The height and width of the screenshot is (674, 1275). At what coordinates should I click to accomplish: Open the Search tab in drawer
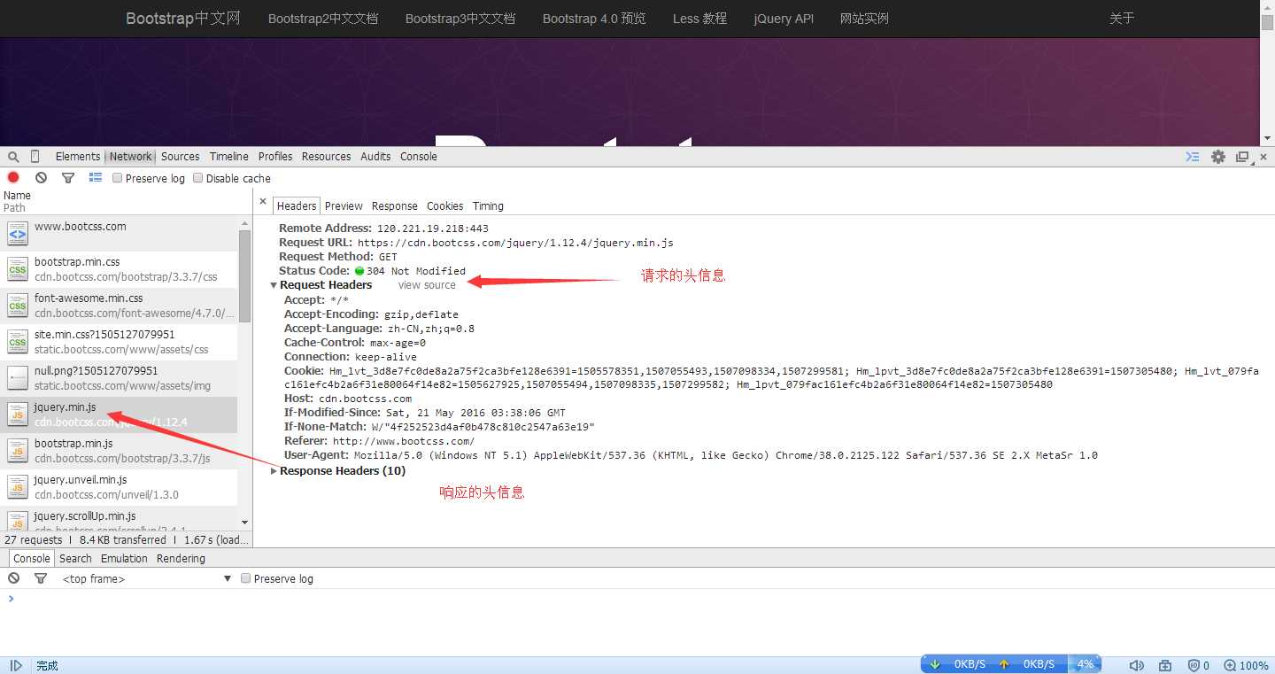coord(75,559)
